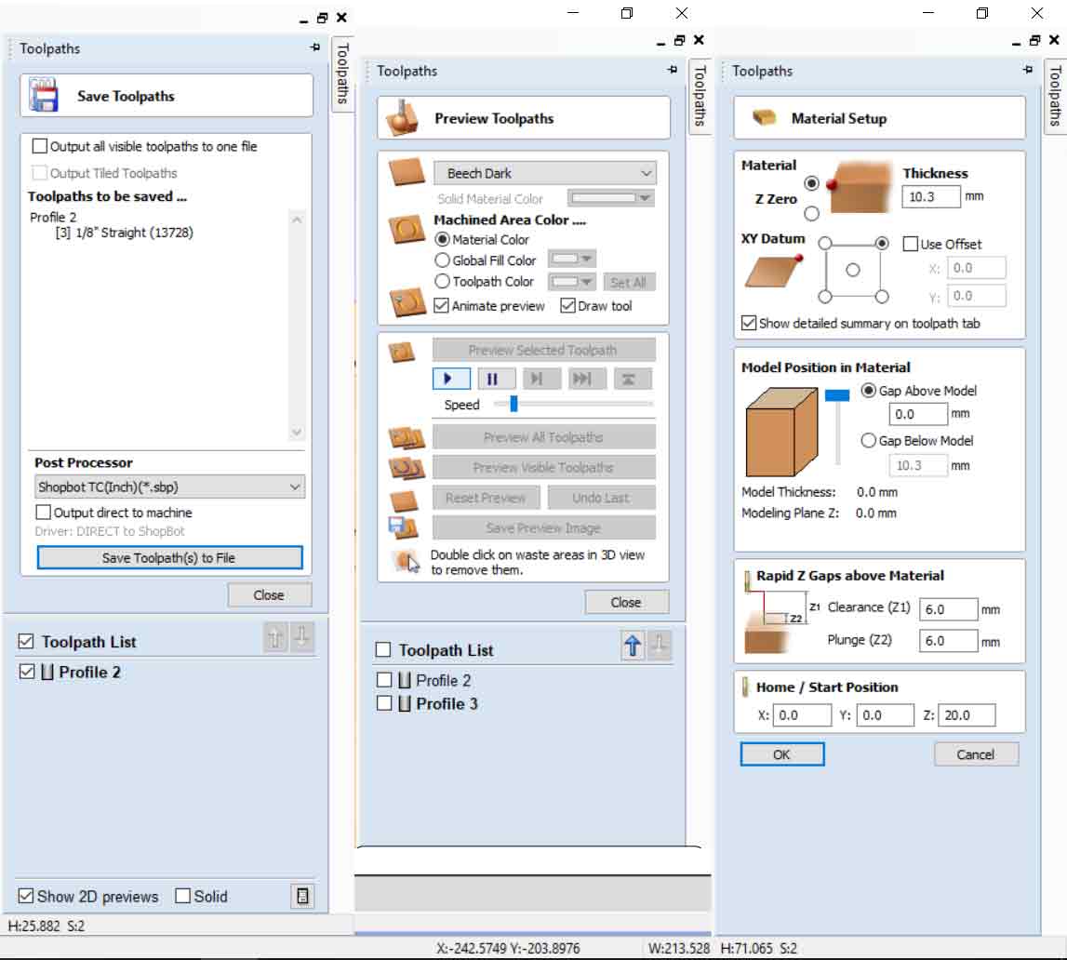The width and height of the screenshot is (1067, 960).
Task: Select Profile 2 in the toolpaths to be saved list
Action: point(54,217)
